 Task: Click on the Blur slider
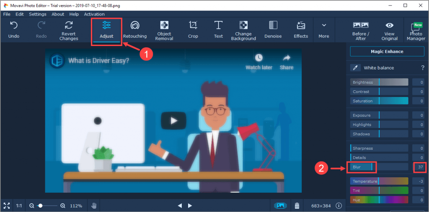[x=379, y=167]
